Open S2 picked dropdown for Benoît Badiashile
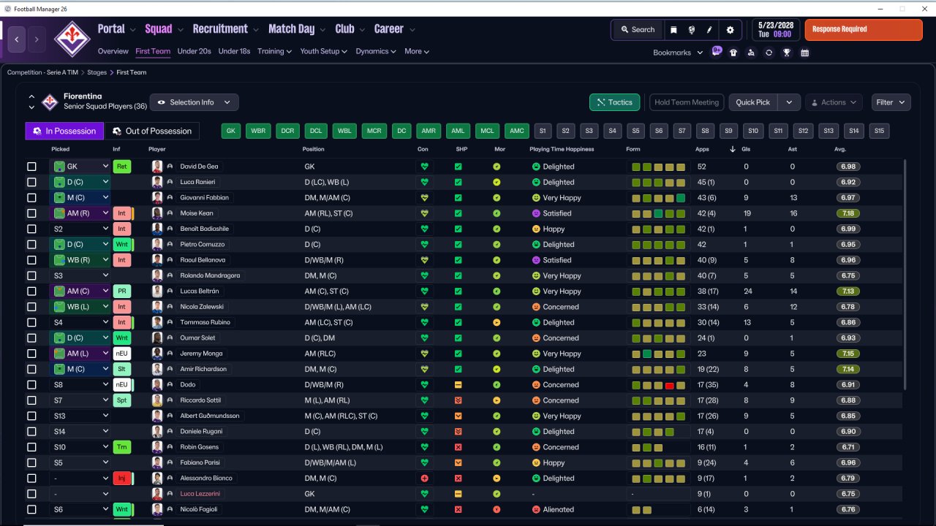Screen dimensions: 936x526 click(80, 229)
